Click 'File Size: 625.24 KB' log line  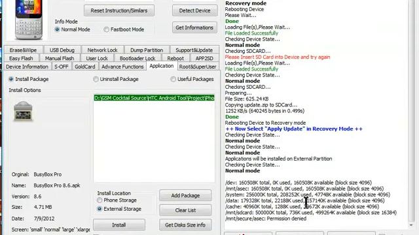pyautogui.click(x=247, y=99)
